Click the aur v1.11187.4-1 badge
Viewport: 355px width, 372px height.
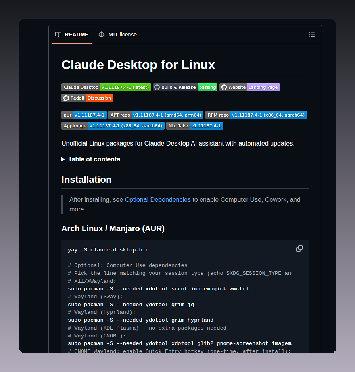pos(84,115)
